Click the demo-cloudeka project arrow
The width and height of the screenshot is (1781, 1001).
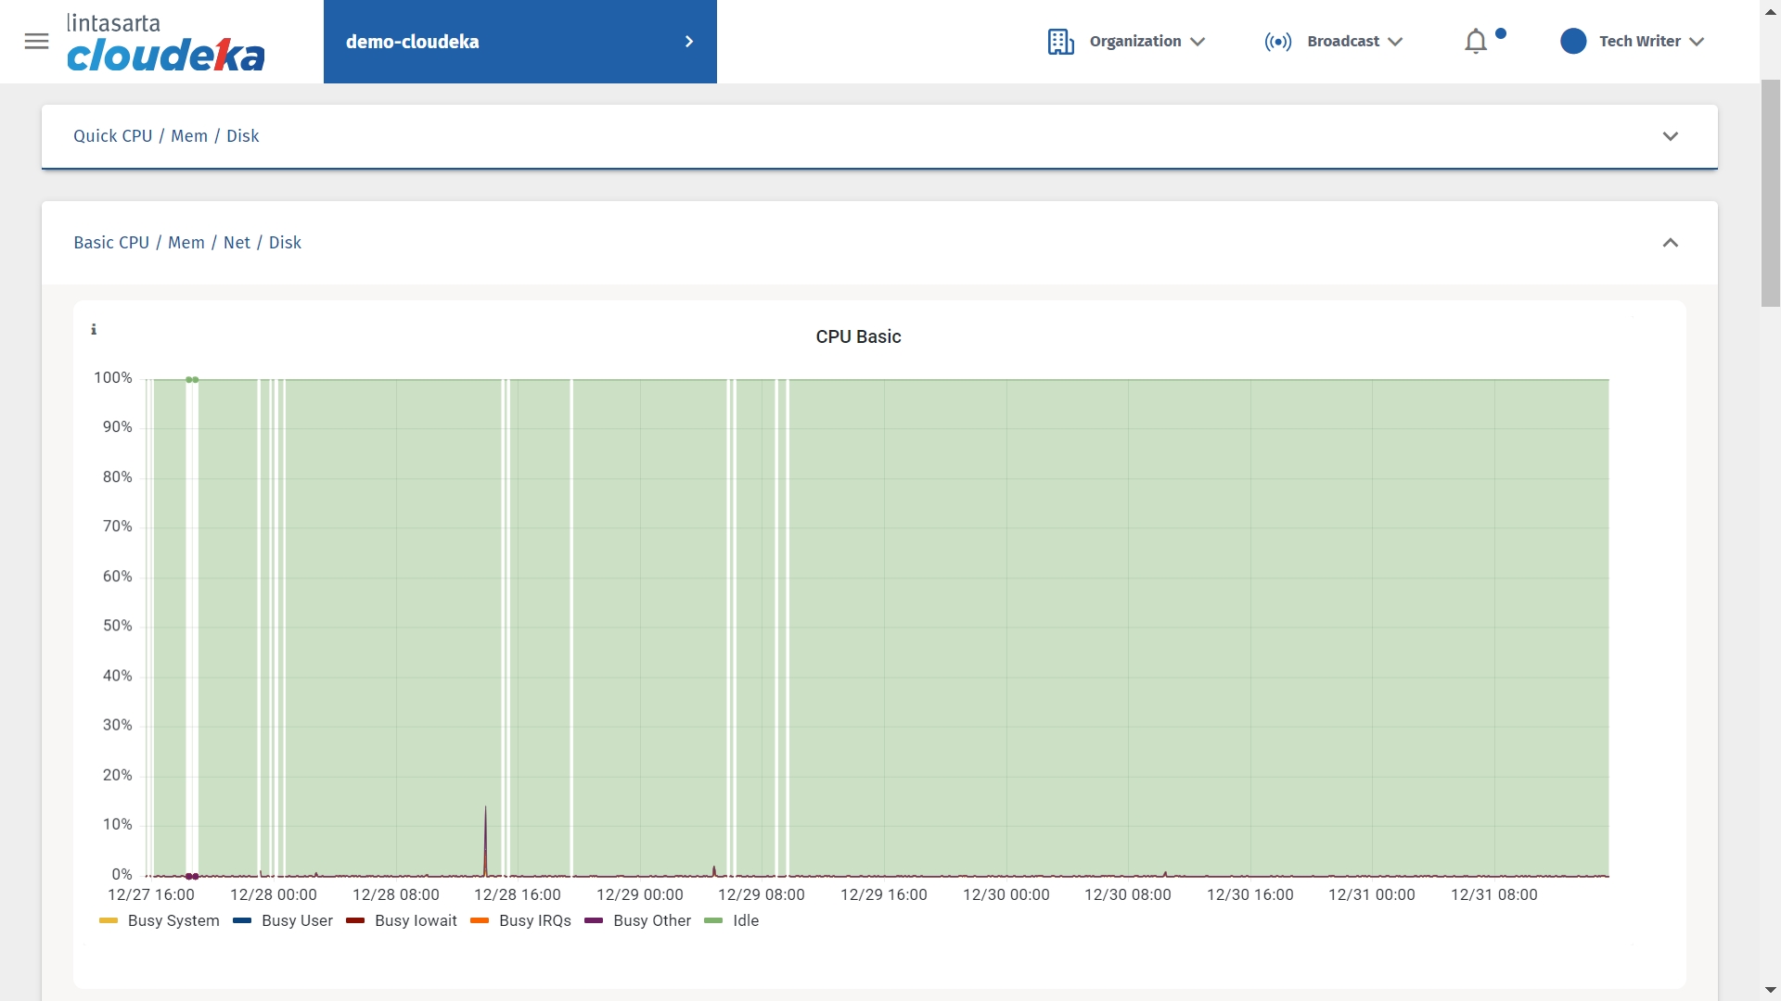point(689,42)
